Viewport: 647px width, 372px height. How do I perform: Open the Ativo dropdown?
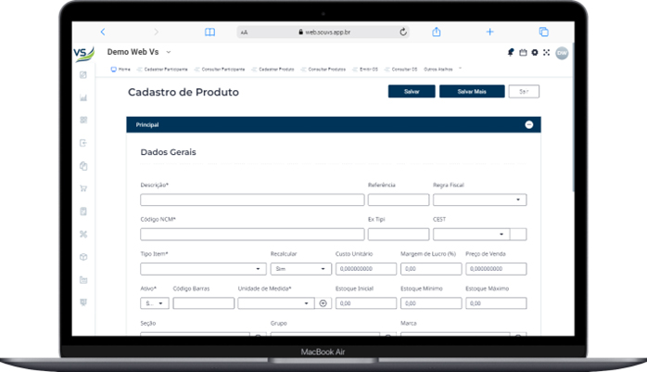154,303
